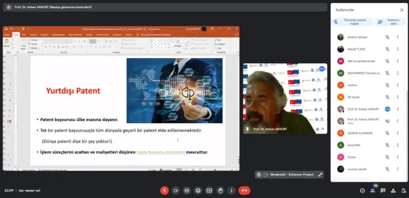Click speaking indicator for Prof. Dr. Adnan AKKURT
The image size is (409, 198).
[387, 109]
